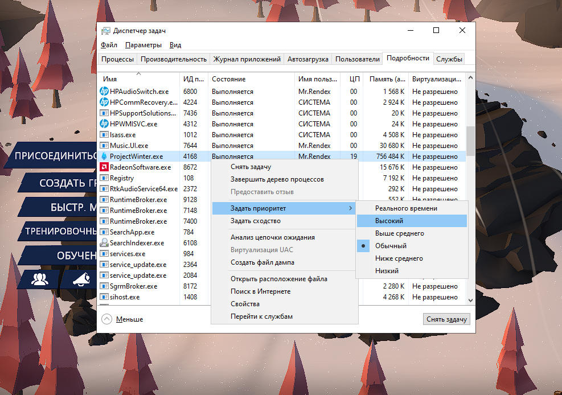Open the Параметры menu
This screenshot has width=562, height=395.
pos(143,45)
